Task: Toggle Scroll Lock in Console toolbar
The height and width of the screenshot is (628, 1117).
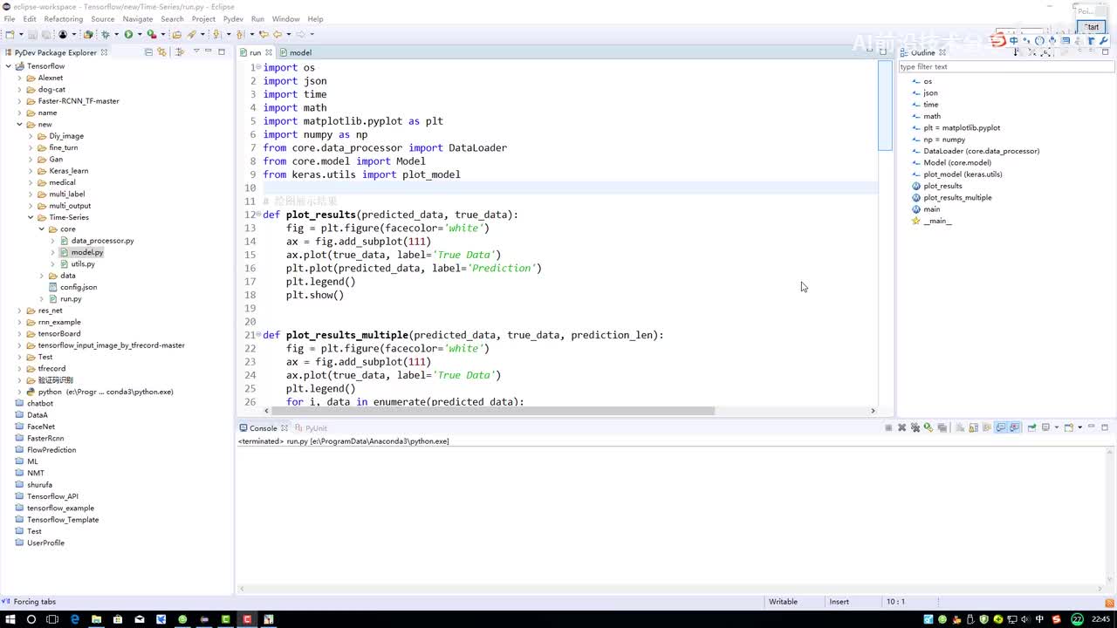Action: (973, 427)
